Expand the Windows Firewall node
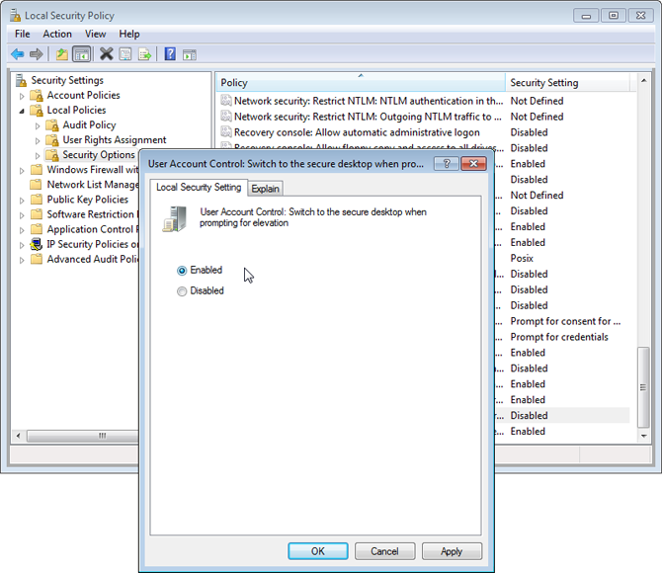662x573 pixels. (22, 170)
